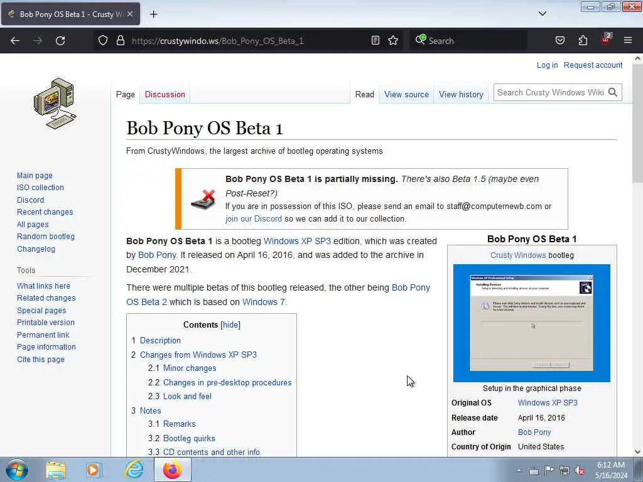
Task: Open the setup screenshot thumbnail in infobox
Action: point(531,323)
